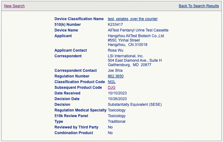Image resolution: width=223 pixels, height=142 pixels.
Task: Click the 504 East Diamond Ave. address line
Action: (x=135, y=60)
